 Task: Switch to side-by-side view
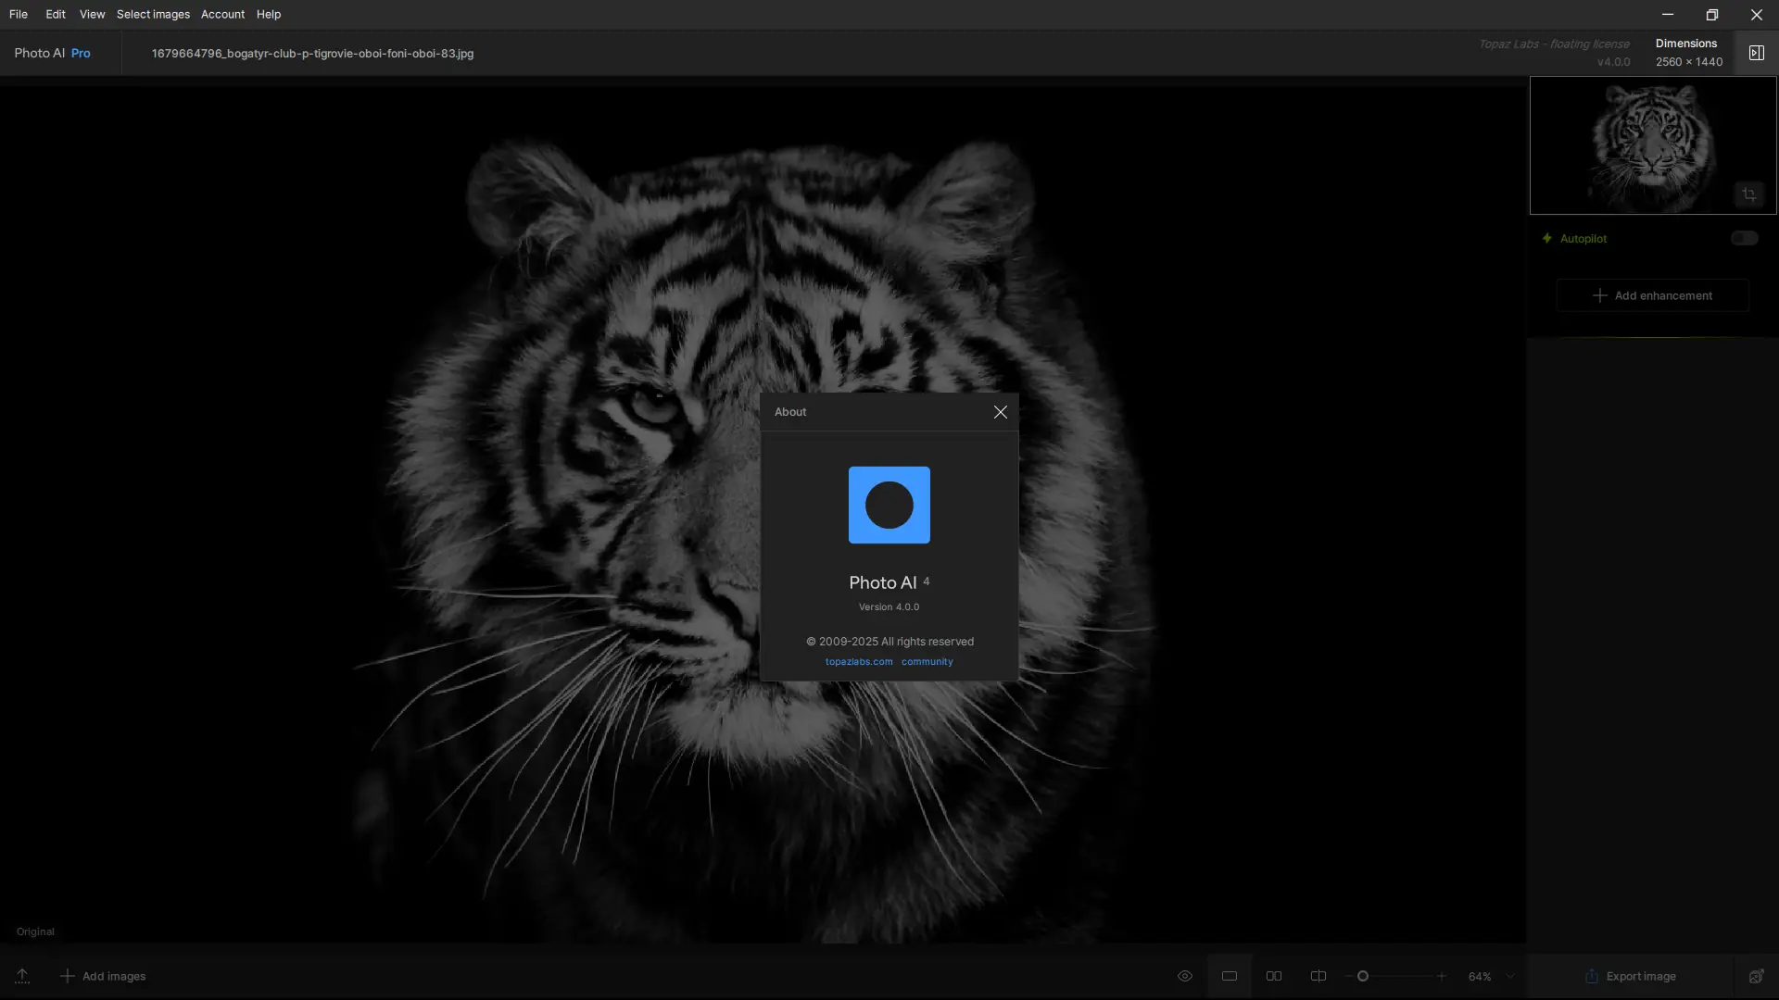[1274, 976]
